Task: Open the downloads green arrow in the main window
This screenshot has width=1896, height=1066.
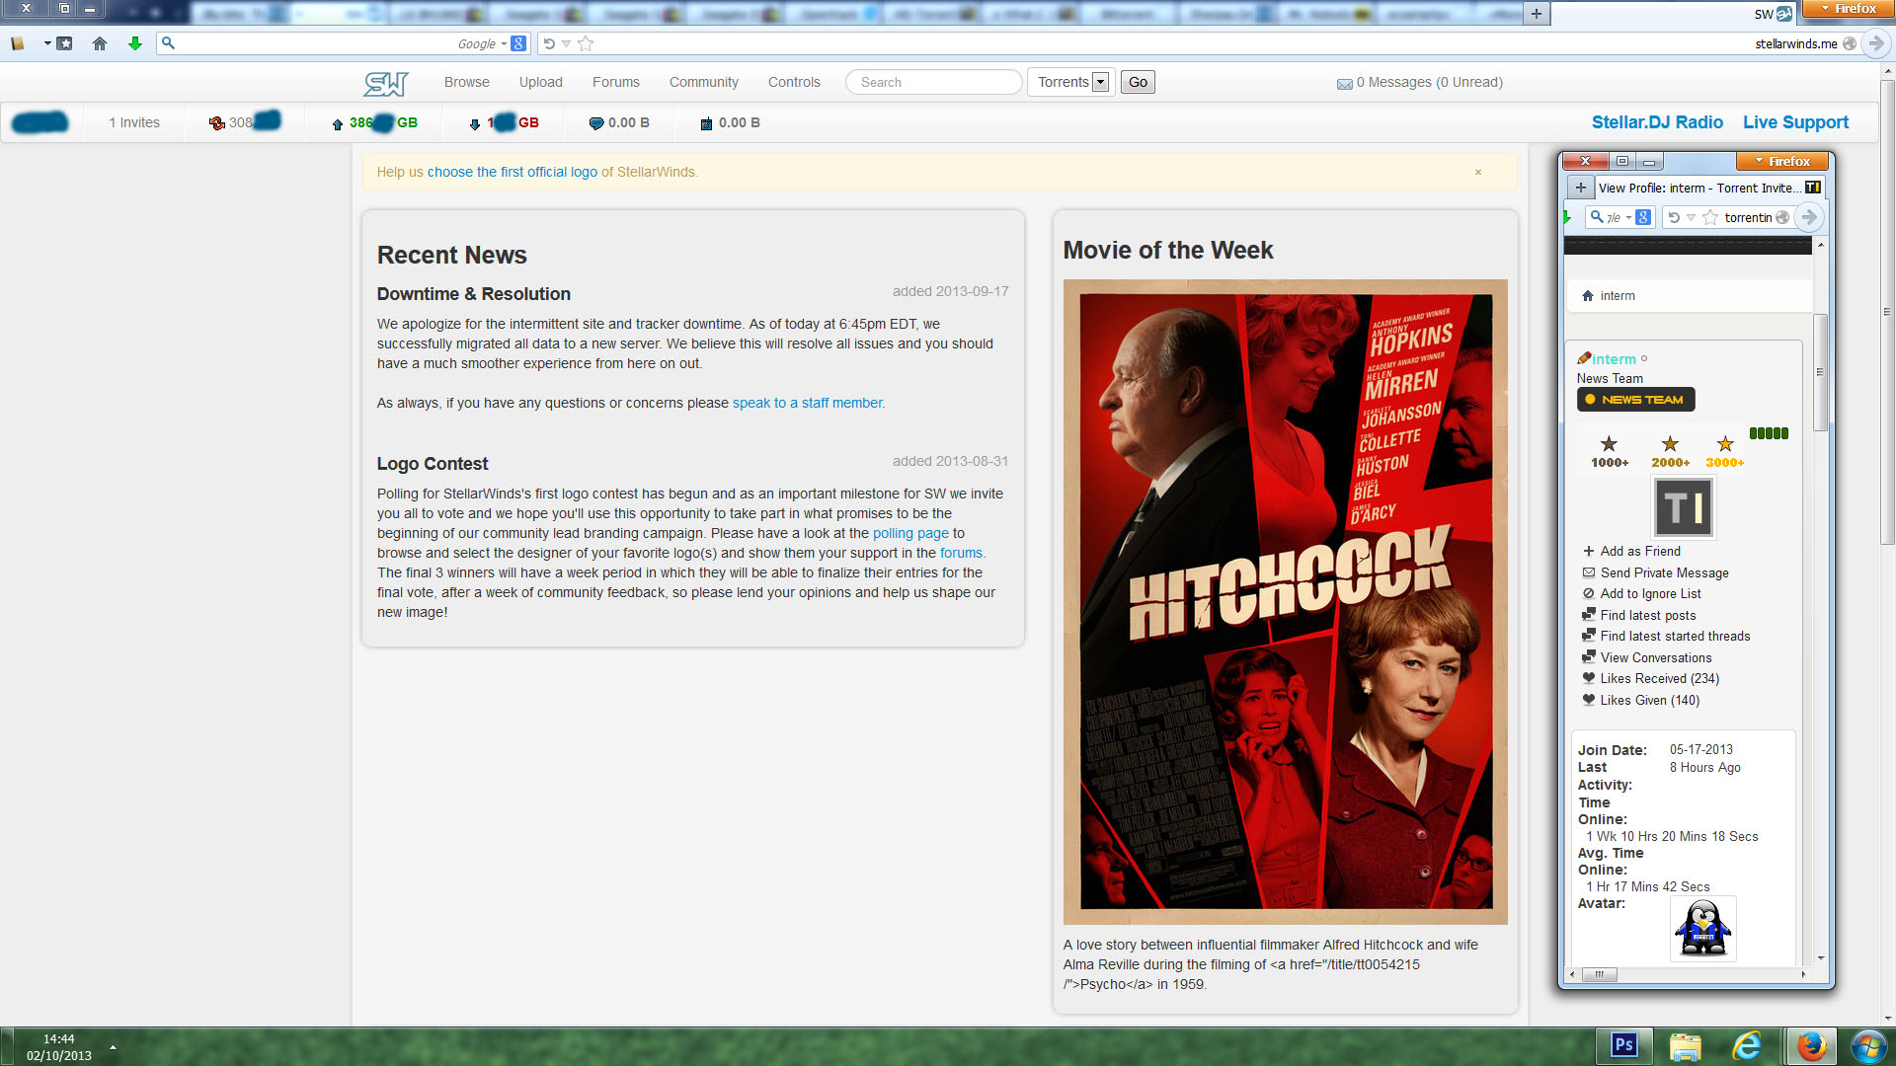Action: 135,43
